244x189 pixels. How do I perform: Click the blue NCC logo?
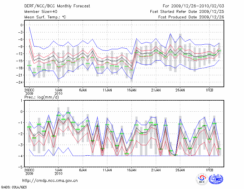(x=216, y=179)
